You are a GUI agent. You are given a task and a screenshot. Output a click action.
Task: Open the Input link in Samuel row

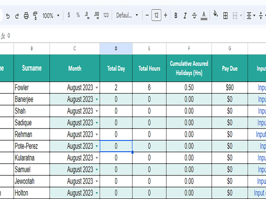coord(262,170)
